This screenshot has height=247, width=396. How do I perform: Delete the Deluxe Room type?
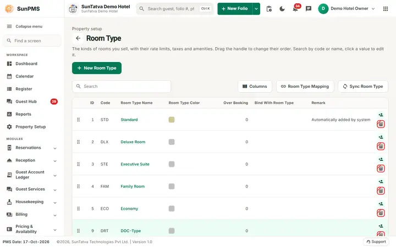click(381, 146)
